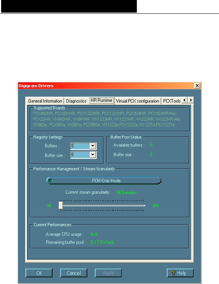Screen dimensions: 219x284
Task: Close the Digigram Drivers dialog
Action: [197, 85]
